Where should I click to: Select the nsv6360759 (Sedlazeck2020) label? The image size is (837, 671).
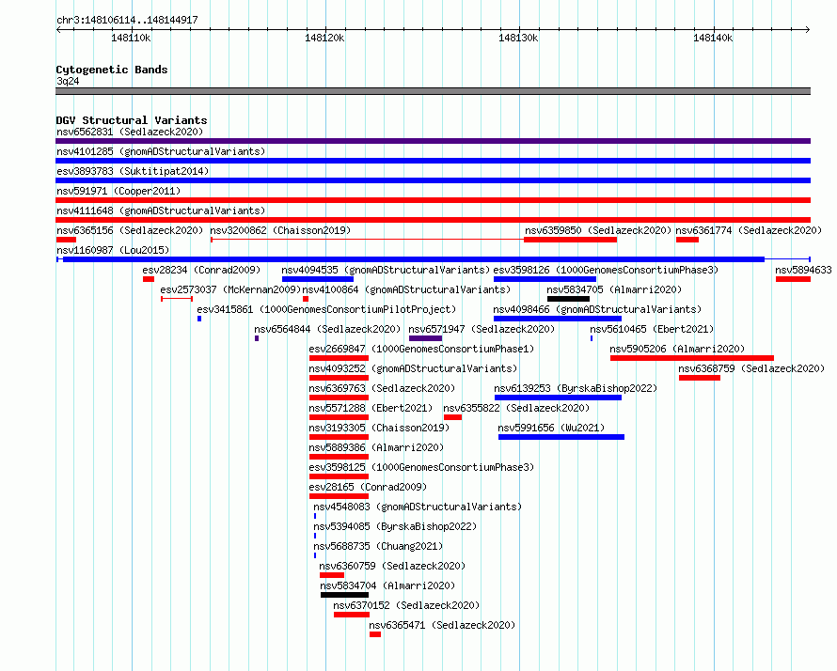click(x=392, y=566)
